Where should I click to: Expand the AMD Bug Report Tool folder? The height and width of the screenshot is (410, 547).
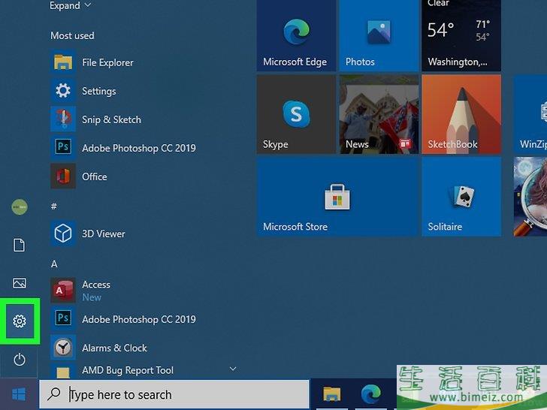click(232, 369)
